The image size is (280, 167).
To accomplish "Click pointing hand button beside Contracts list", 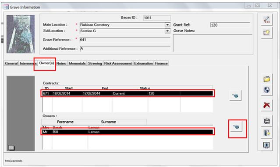I will (235, 95).
